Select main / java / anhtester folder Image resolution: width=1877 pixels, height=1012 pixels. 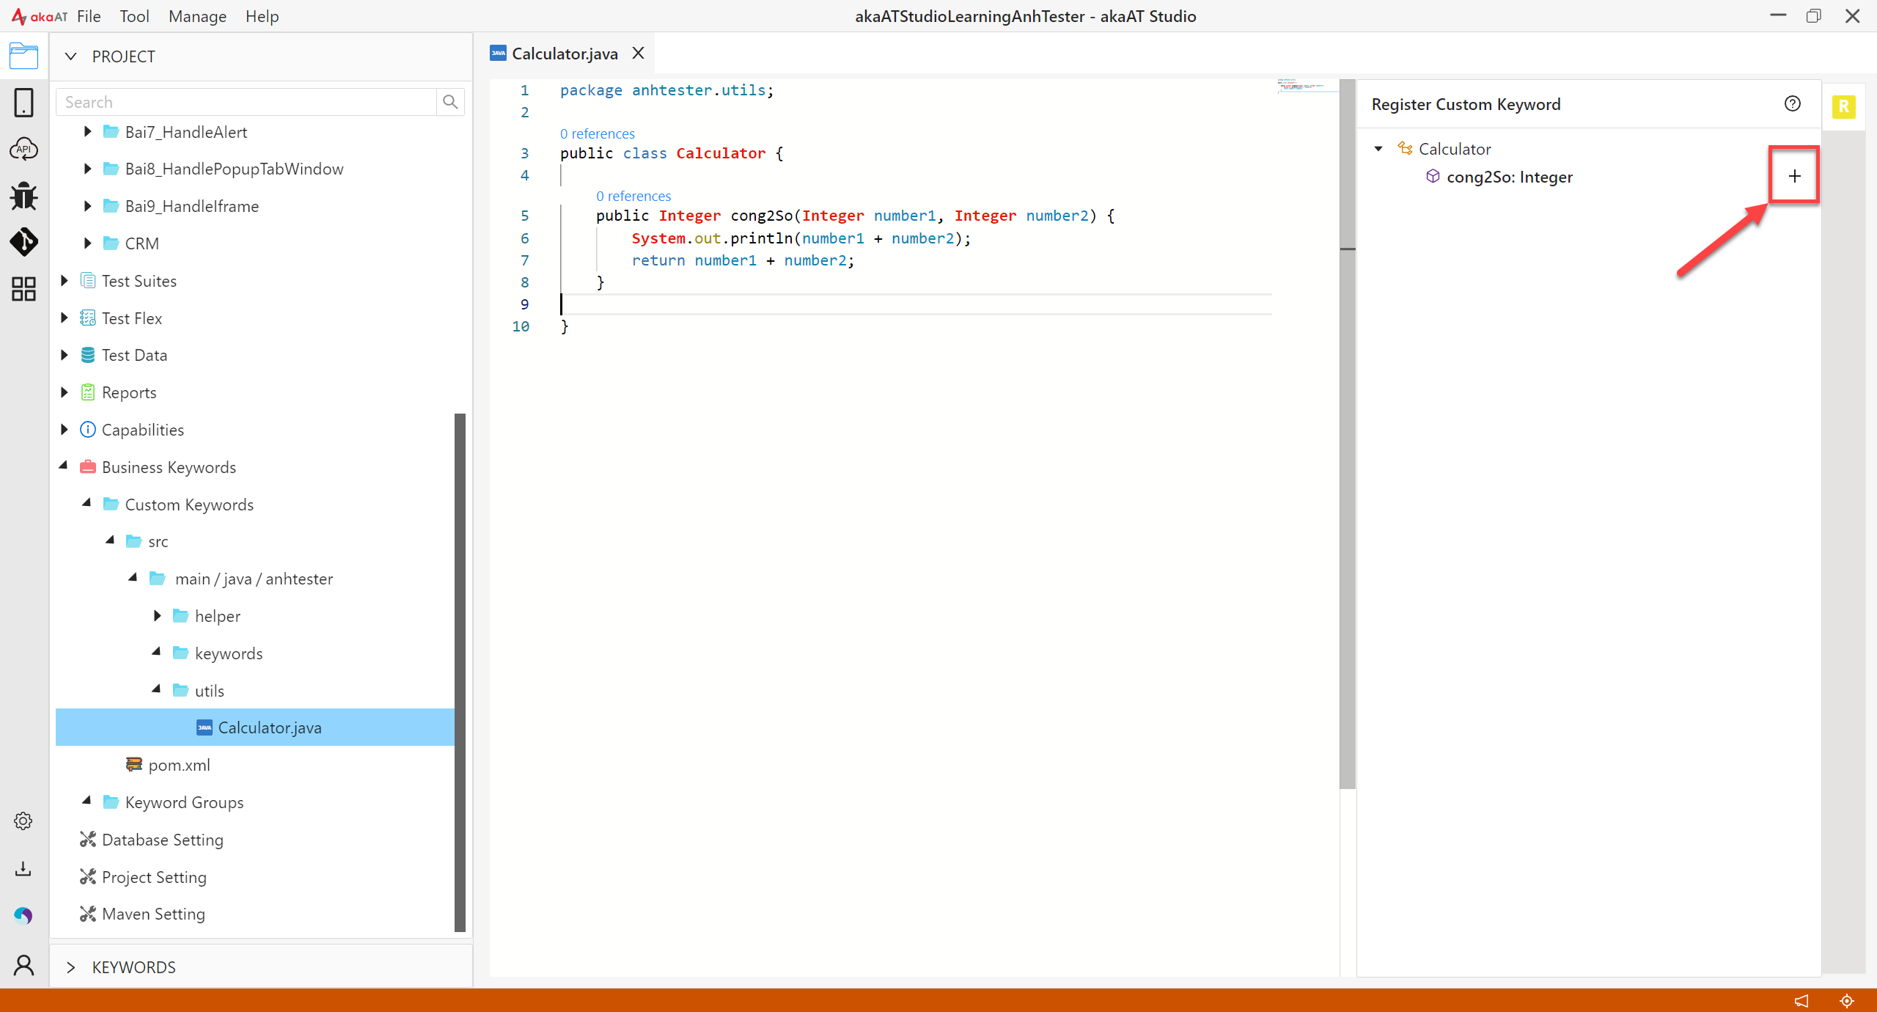click(x=254, y=579)
